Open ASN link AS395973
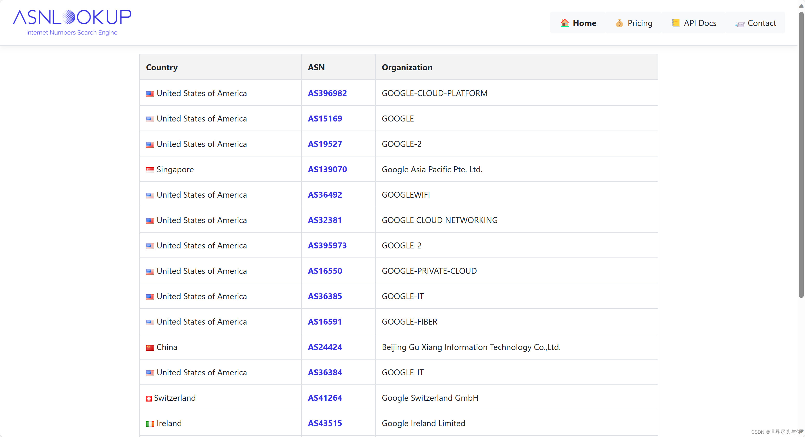The width and height of the screenshot is (805, 437). tap(327, 245)
